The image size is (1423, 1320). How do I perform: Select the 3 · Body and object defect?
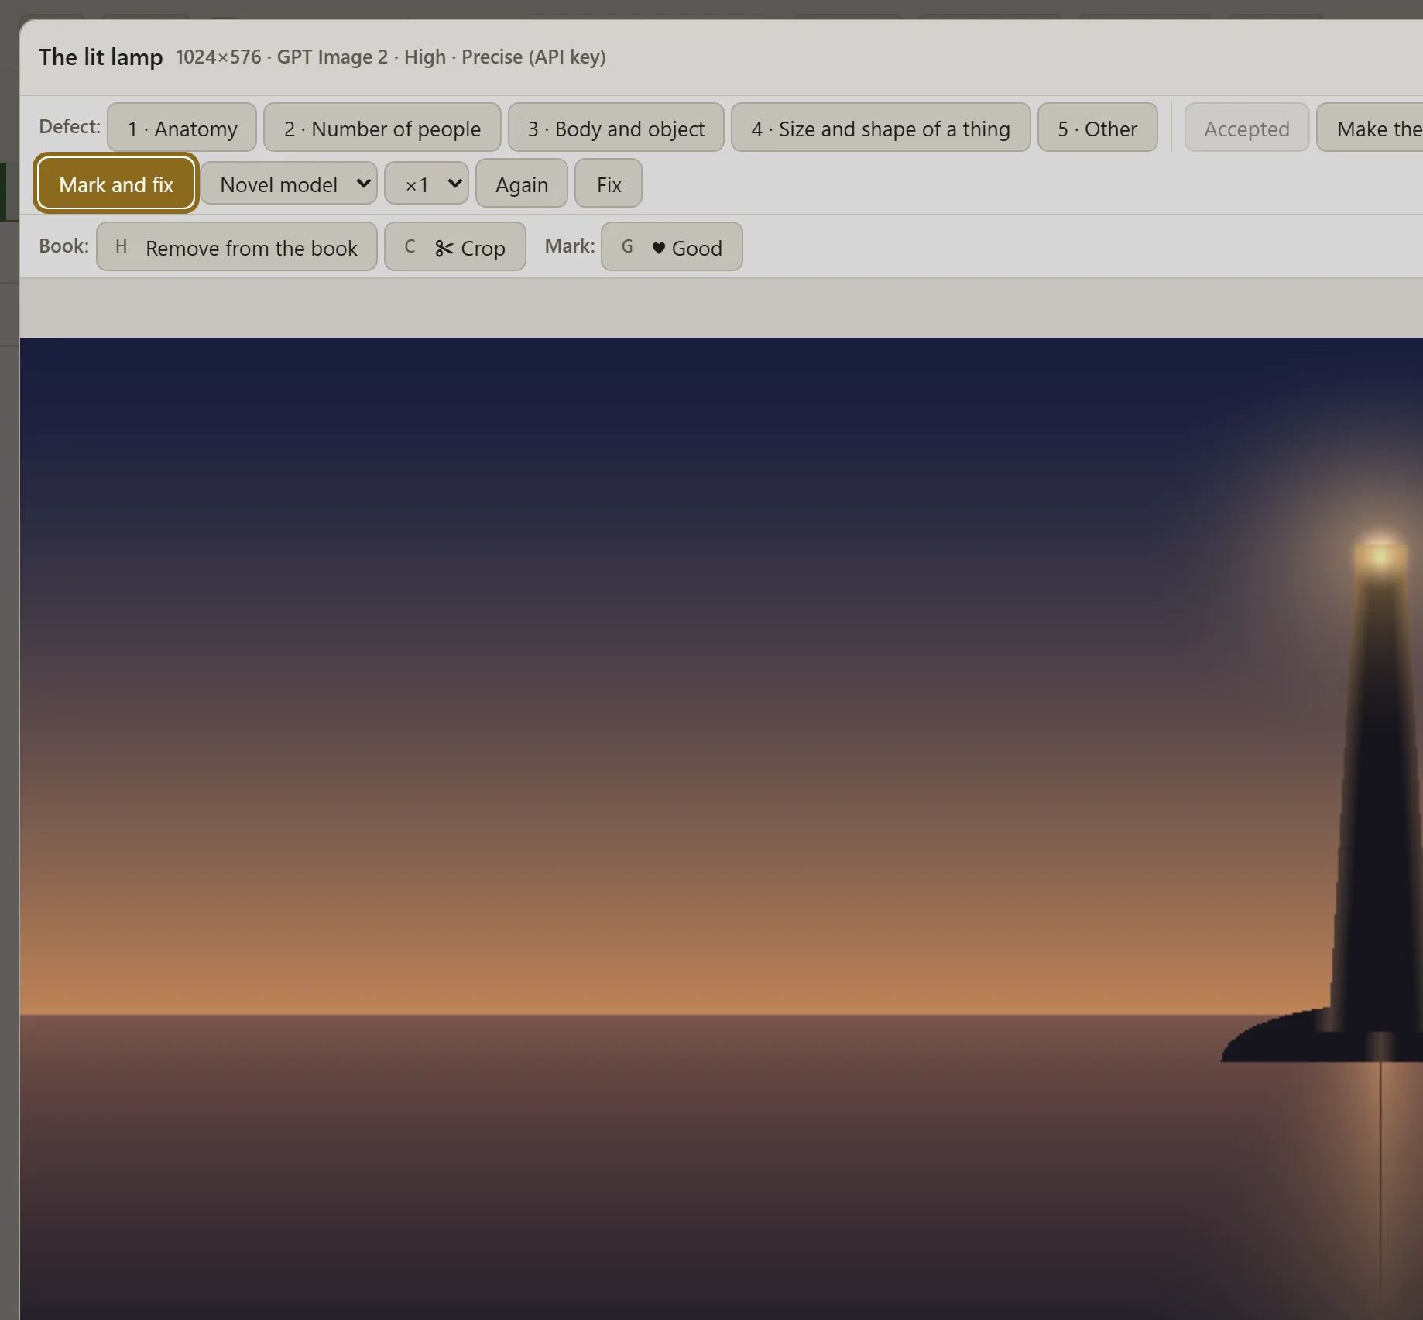coord(615,128)
